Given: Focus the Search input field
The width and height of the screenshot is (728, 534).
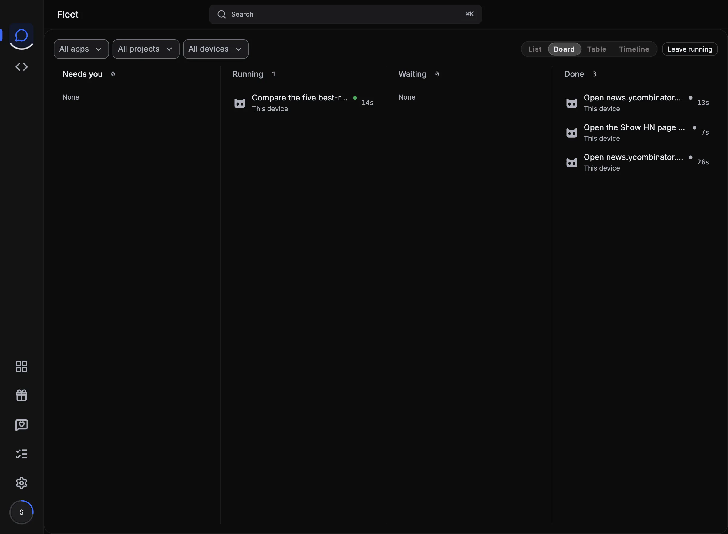Looking at the screenshot, I should click(345, 14).
